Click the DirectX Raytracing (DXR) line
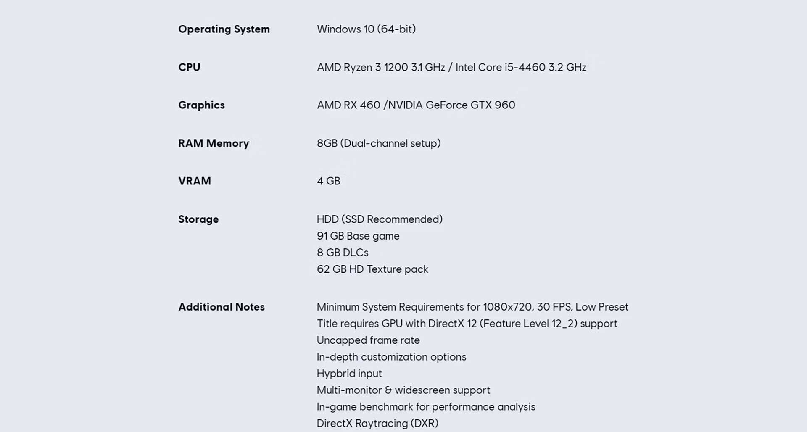Screen dimensions: 807x432 (x=377, y=423)
